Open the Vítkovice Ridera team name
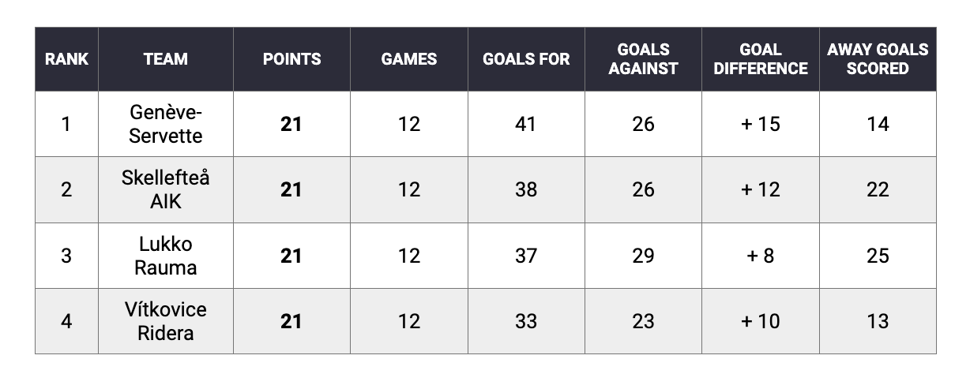This screenshot has height=374, width=970. coord(166,321)
